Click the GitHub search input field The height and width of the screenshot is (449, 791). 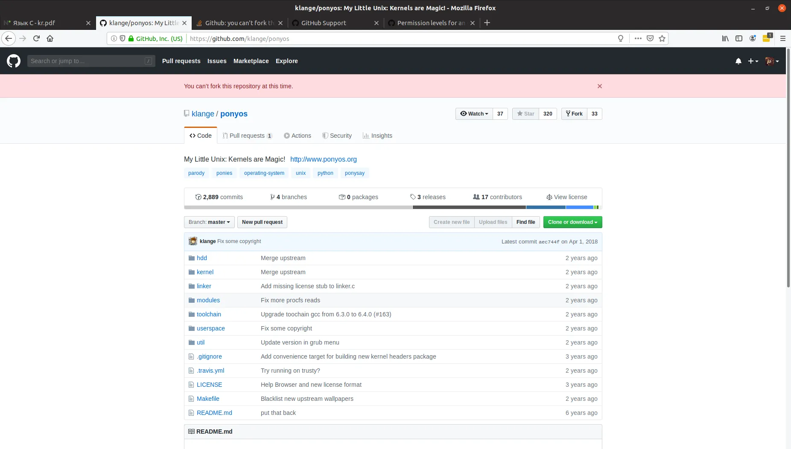coord(91,61)
